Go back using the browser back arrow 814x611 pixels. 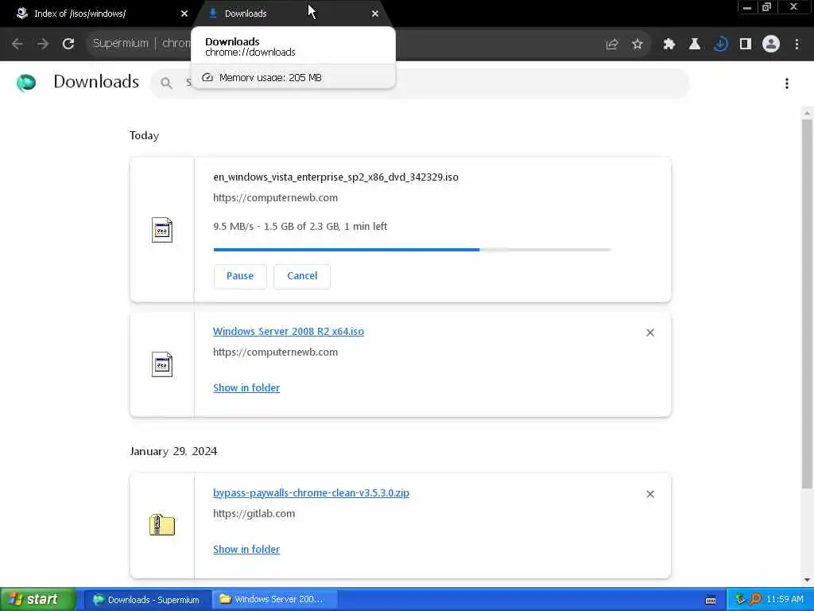[x=17, y=45]
